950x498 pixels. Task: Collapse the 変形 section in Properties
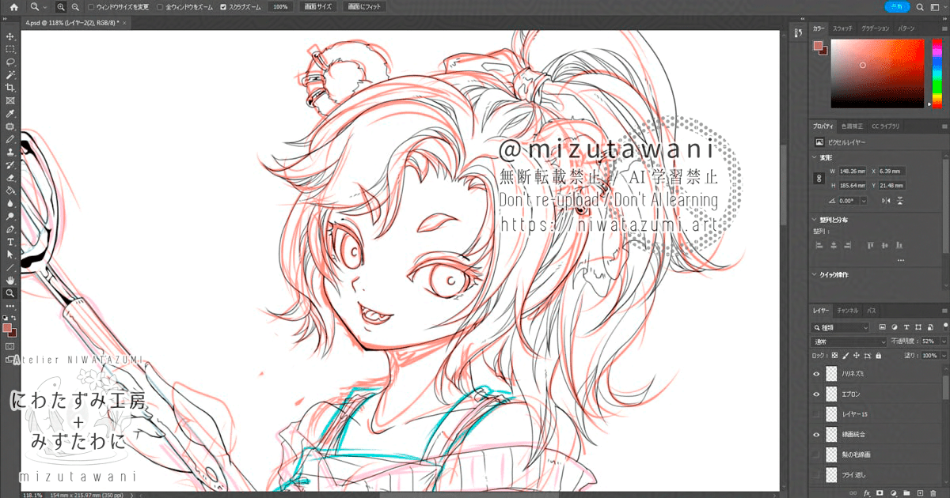pyautogui.click(x=816, y=157)
